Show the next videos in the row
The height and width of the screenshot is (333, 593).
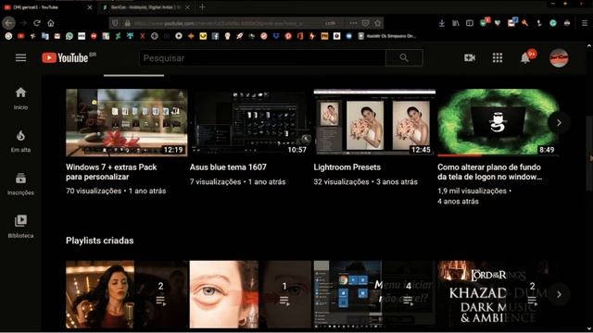point(559,123)
